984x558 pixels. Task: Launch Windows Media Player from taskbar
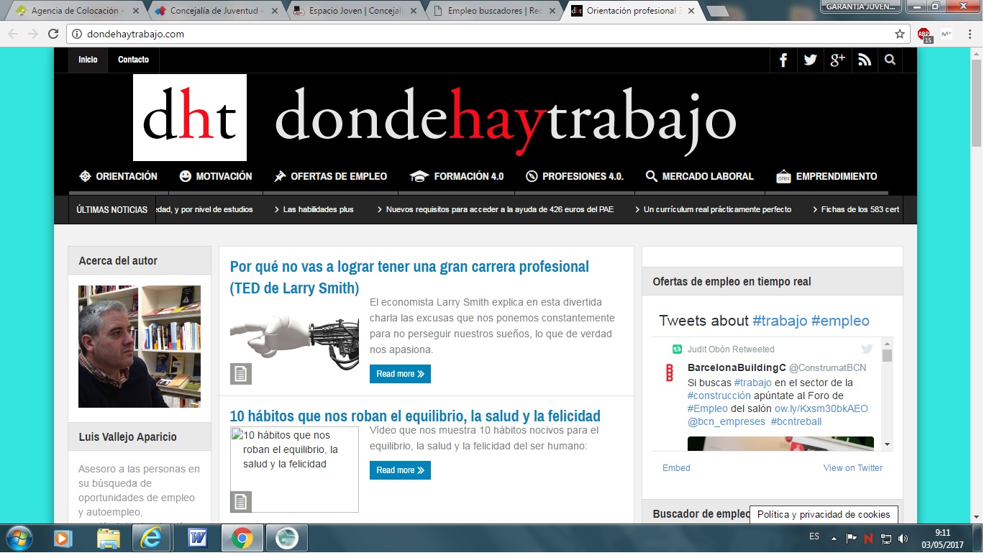[x=63, y=538]
